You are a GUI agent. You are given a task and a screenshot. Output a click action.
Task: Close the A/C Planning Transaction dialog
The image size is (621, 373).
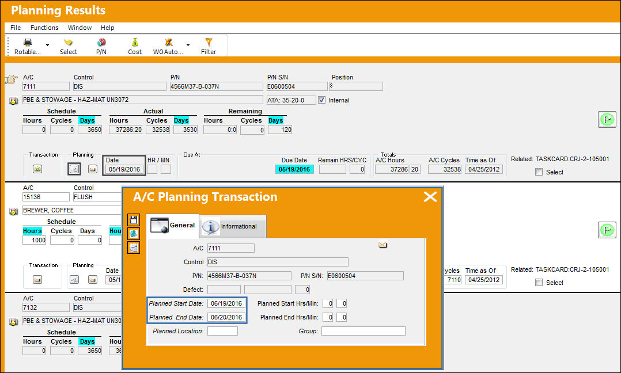(x=430, y=197)
